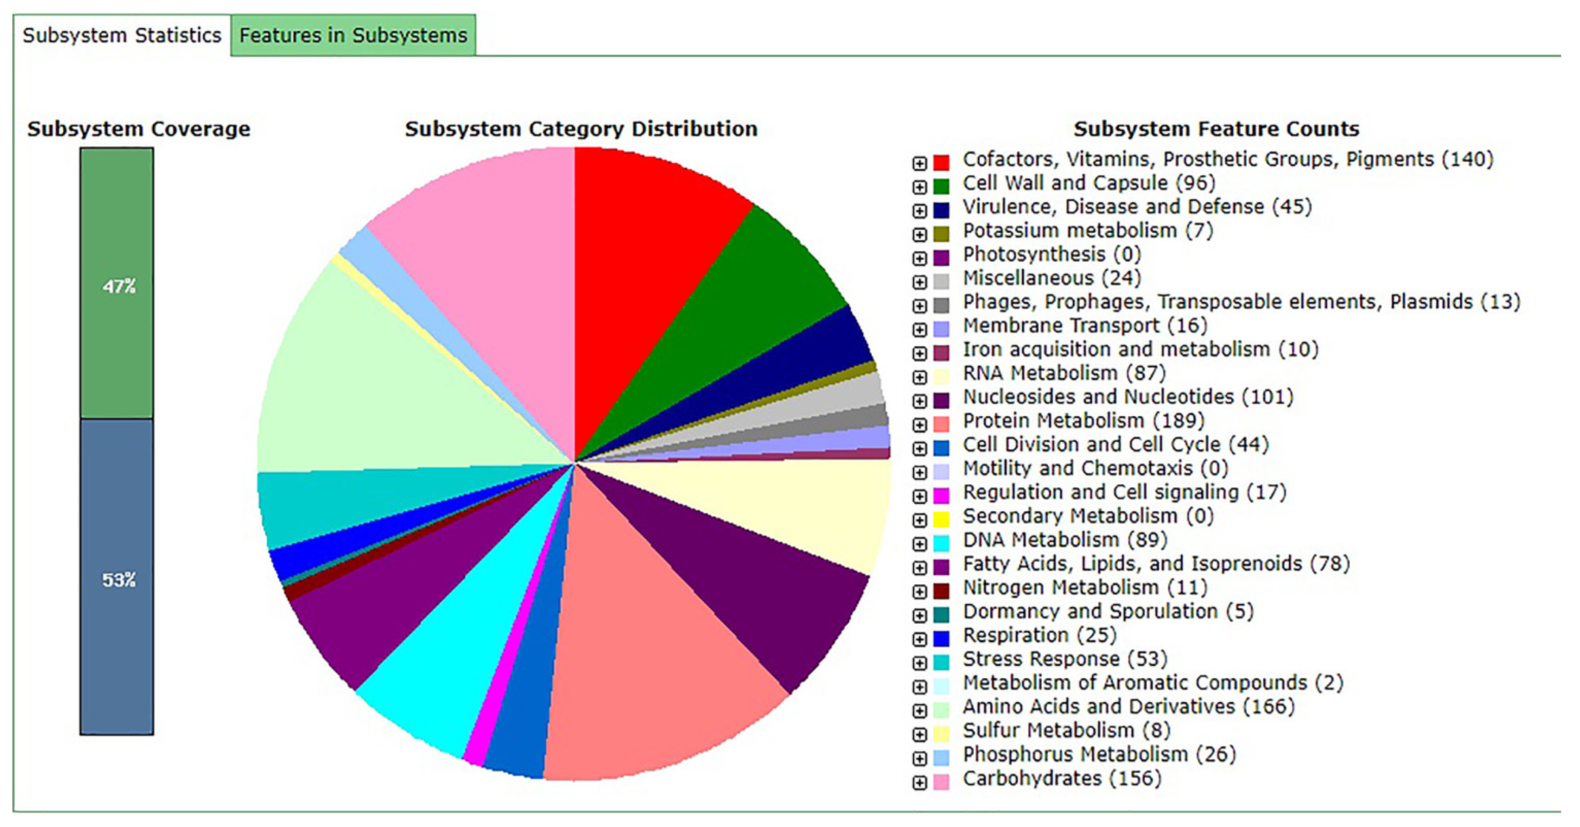Click the green 47% coverage bar segment
This screenshot has width=1580, height=827.
click(117, 283)
